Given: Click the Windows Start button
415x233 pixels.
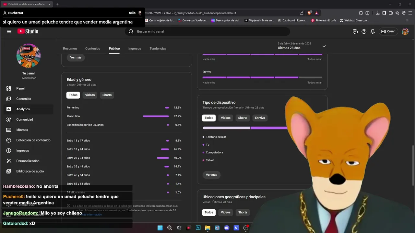Looking at the screenshot, I should click(160, 228).
